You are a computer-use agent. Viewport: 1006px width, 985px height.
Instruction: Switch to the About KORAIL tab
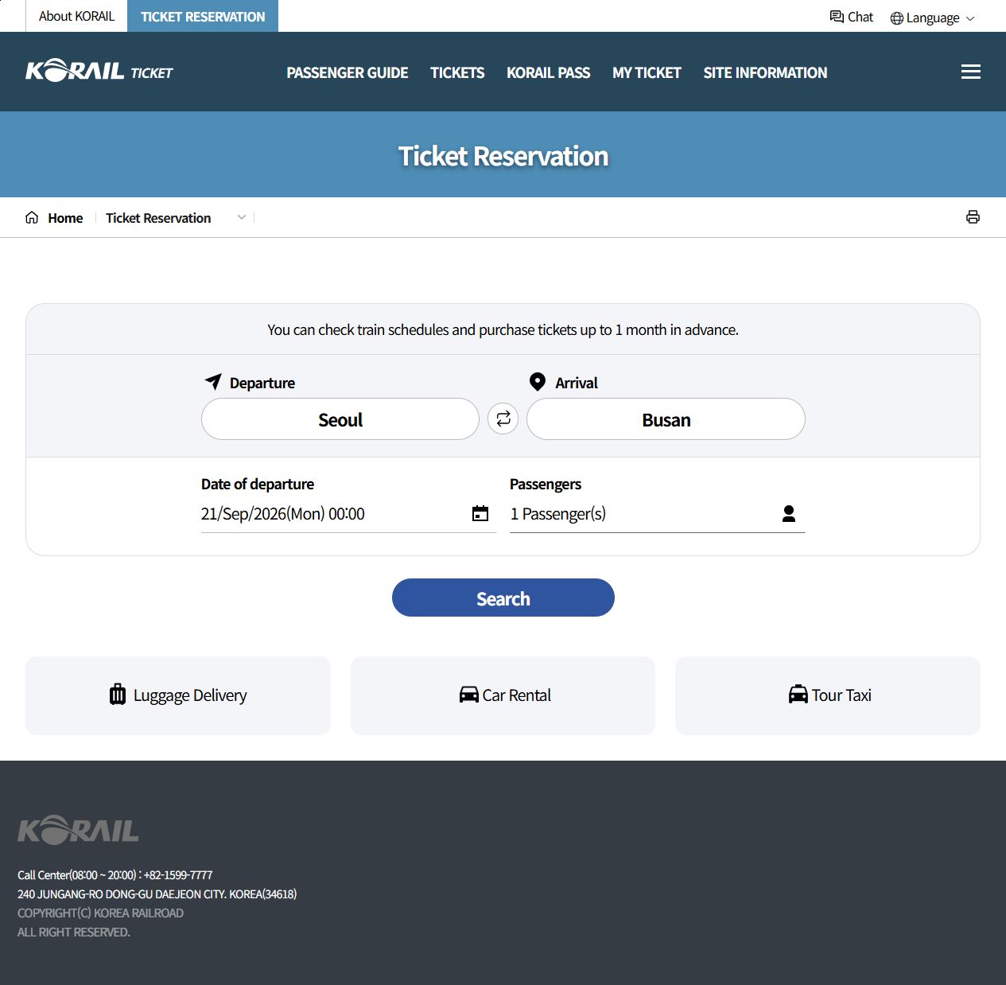point(76,16)
